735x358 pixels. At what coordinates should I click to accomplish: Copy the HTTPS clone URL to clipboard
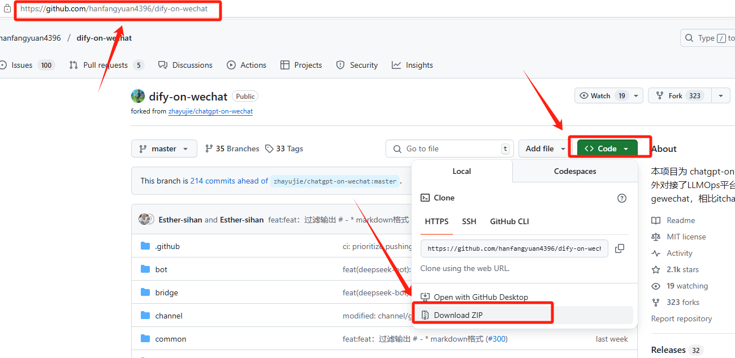point(620,248)
